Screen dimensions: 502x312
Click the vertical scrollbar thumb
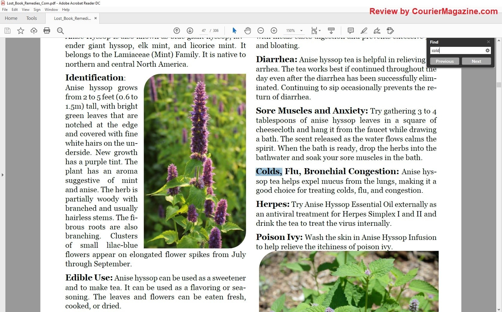click(x=499, y=85)
